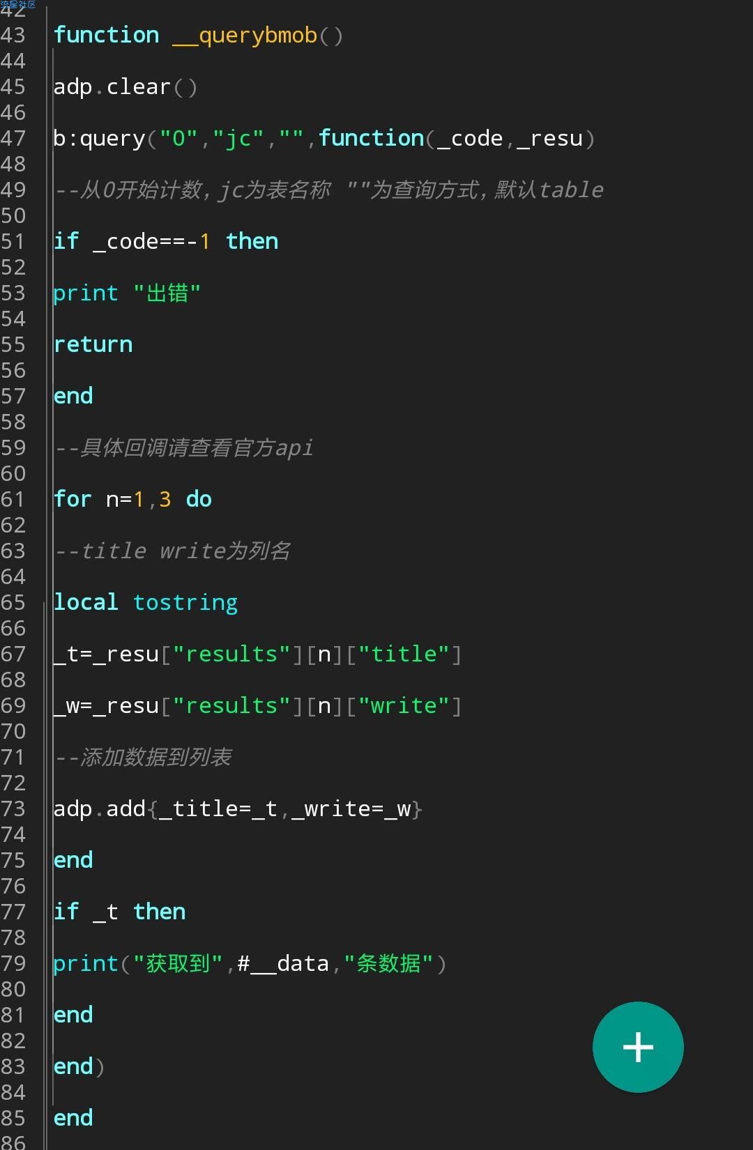Click the final 'end' on line 85
Screen dimensions: 753x1150
tap(73, 1118)
